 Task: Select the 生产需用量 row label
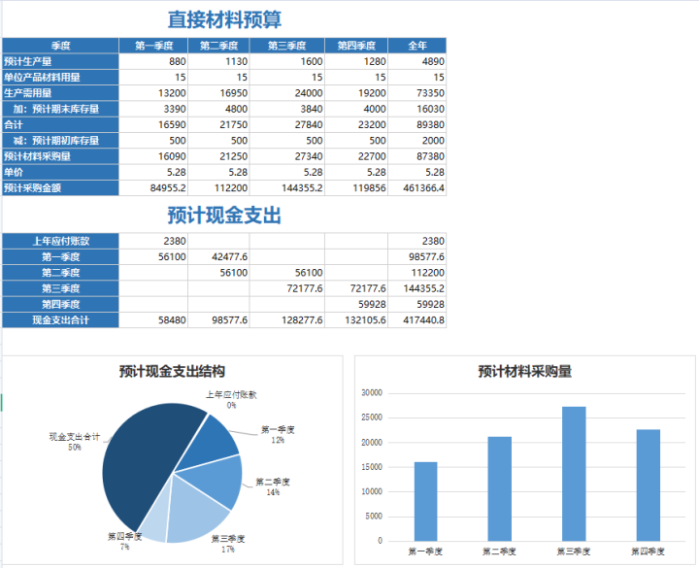pos(60,93)
